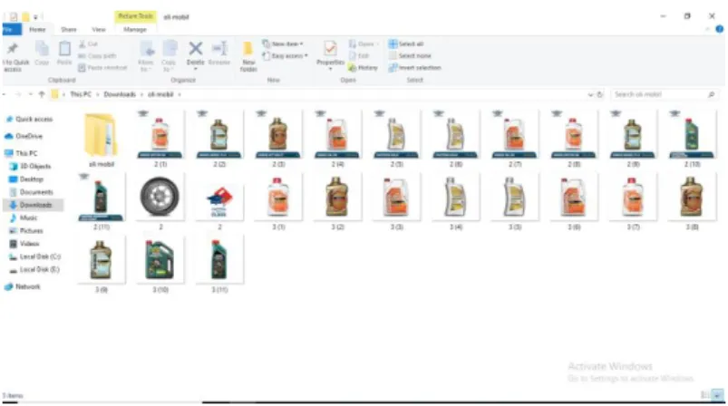Open the address bar history dropdown

tap(590, 94)
